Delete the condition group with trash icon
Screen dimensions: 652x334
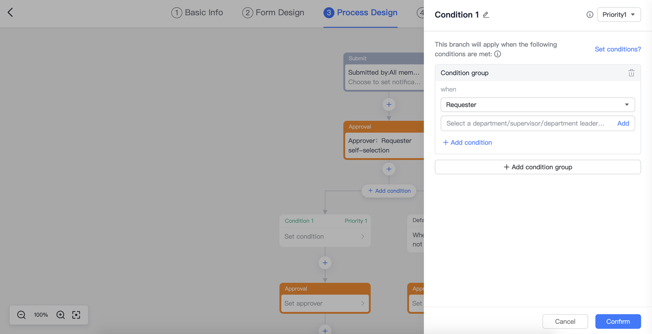coord(631,73)
